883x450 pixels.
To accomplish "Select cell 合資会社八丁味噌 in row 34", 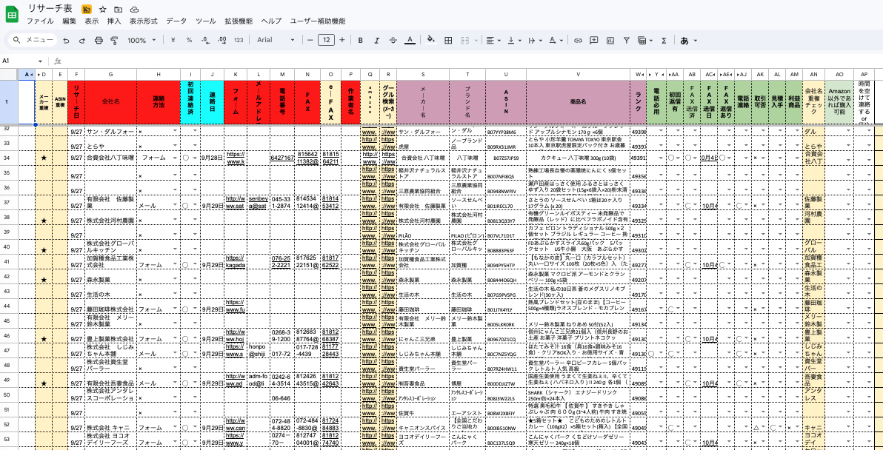I will point(110,158).
